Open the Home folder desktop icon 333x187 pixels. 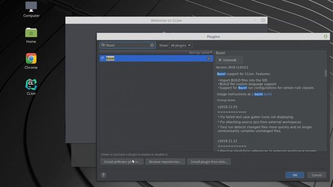(31, 35)
